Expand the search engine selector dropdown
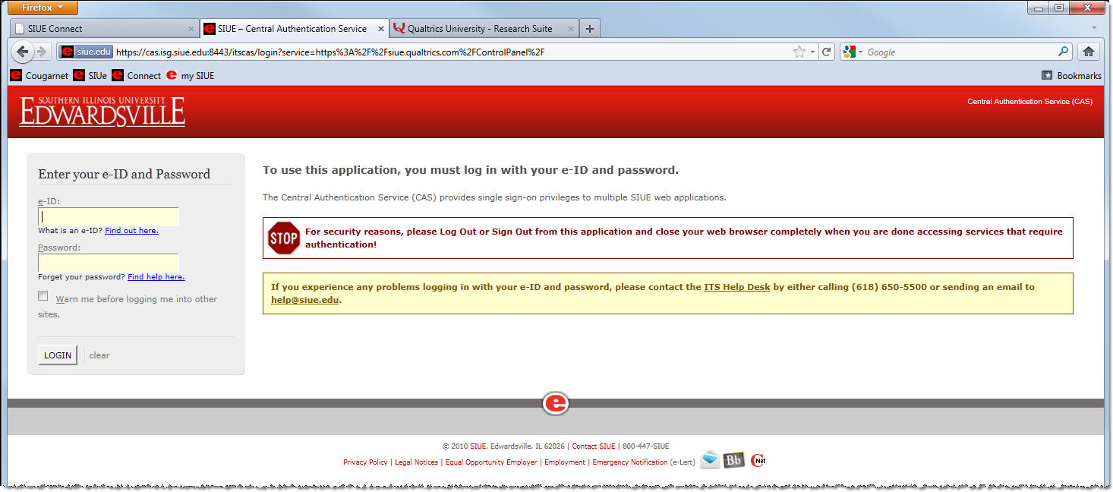This screenshot has width=1113, height=492. tap(853, 52)
